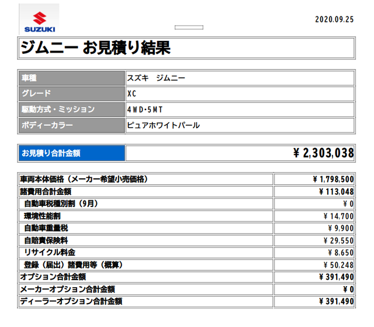This screenshot has width=374, height=327.
Task: Select ¥ 391,490 in オプション合計金額 row
Action: [337, 277]
